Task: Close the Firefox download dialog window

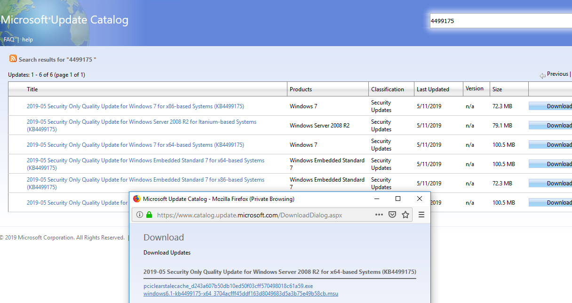Action: (x=420, y=199)
